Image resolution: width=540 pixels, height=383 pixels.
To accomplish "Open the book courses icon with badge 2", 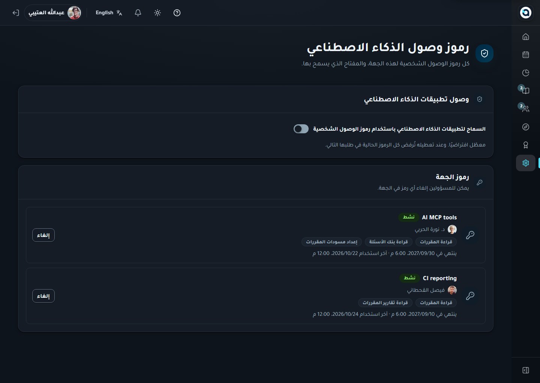I will coord(526,90).
